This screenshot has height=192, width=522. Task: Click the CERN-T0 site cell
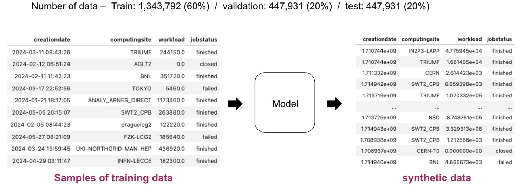(x=427, y=151)
